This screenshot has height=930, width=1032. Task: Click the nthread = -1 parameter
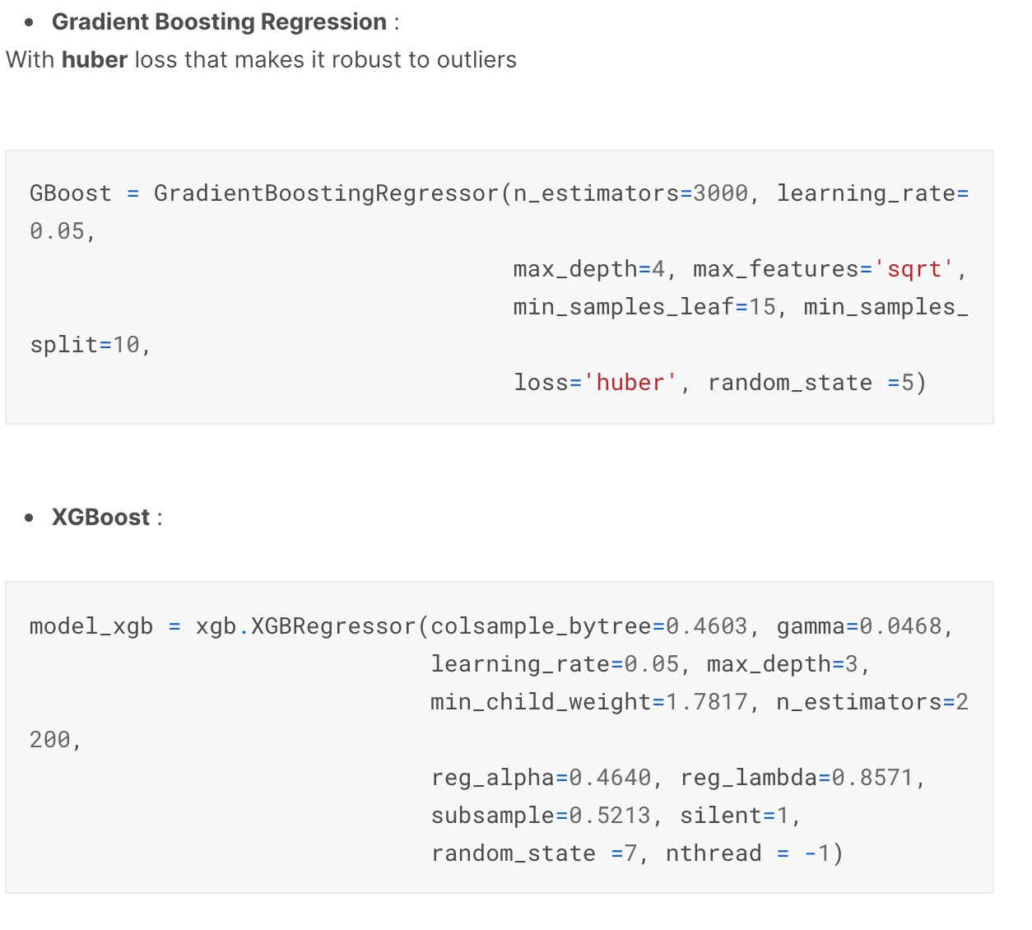748,853
